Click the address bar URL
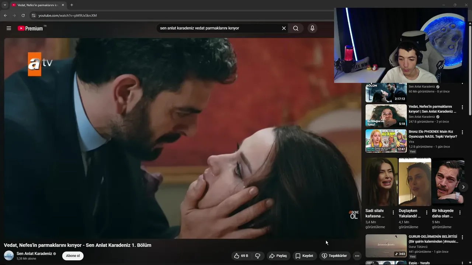472x265 pixels. coord(67,15)
